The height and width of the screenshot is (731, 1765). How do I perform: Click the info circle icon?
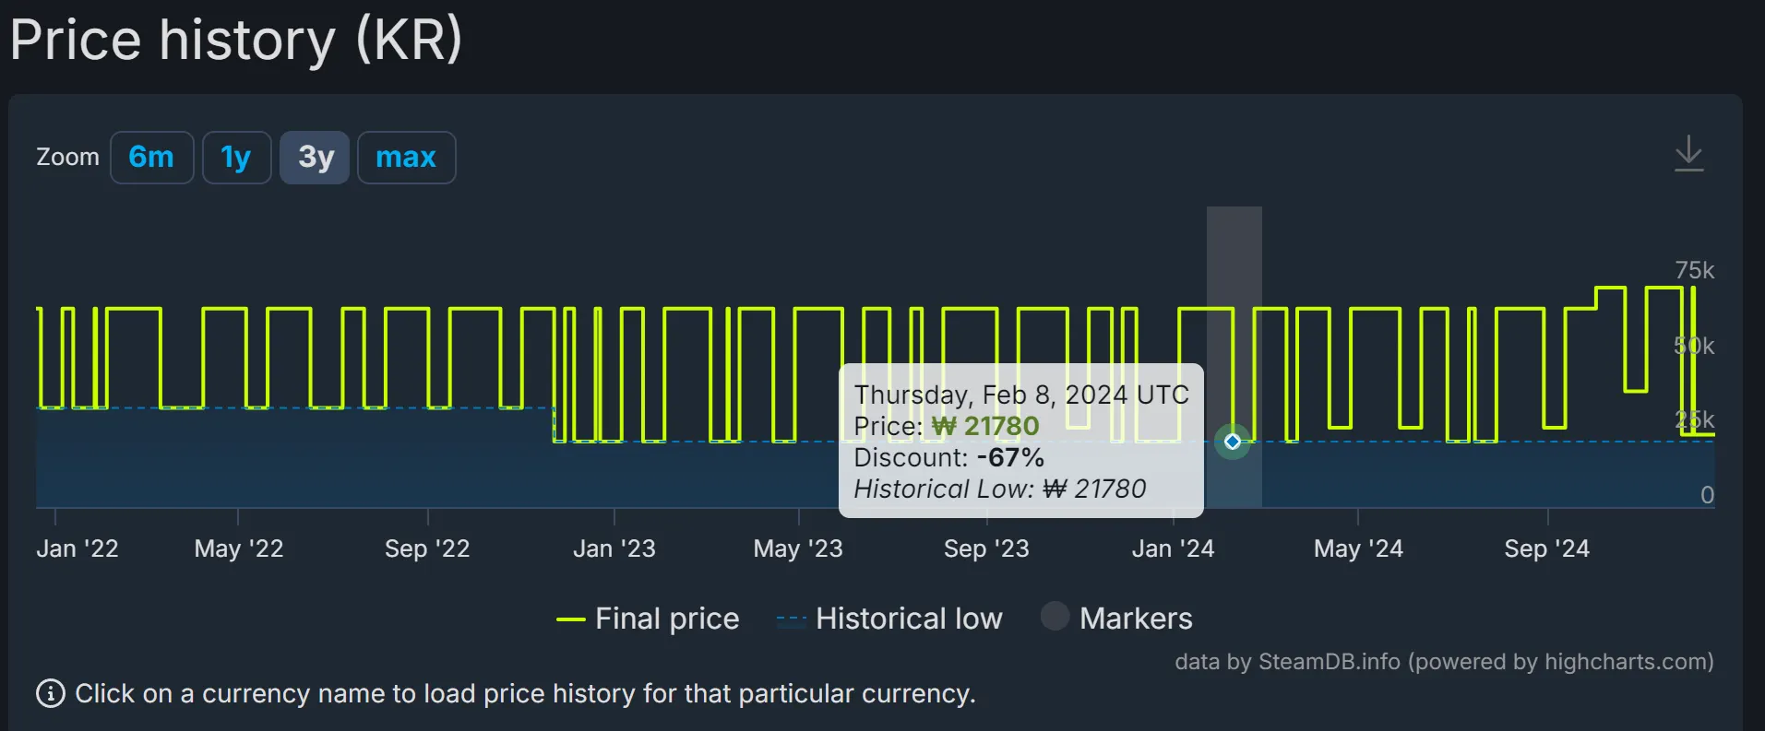tap(51, 693)
